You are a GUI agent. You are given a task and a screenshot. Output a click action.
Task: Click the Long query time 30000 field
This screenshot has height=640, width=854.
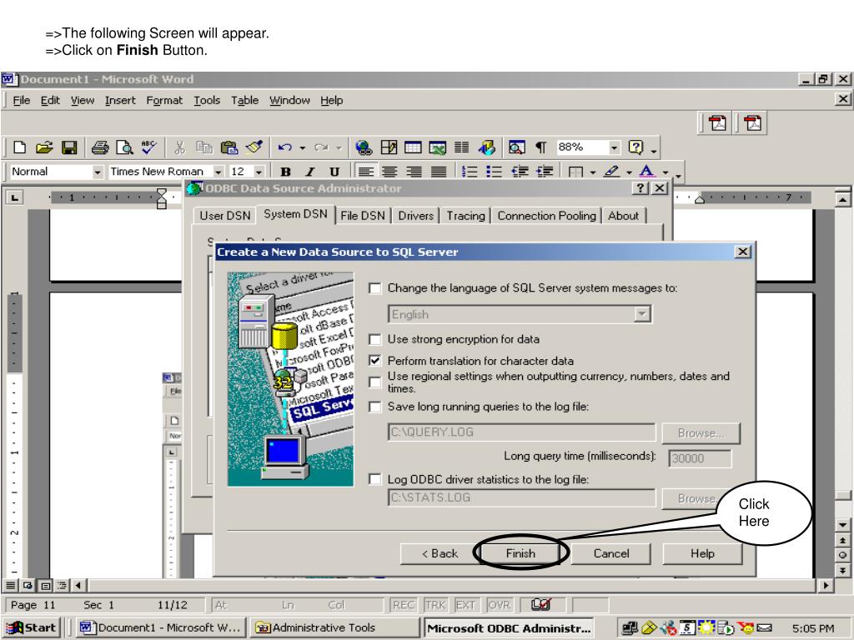point(700,458)
